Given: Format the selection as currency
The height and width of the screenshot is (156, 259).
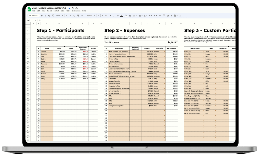Looking at the screenshot, I should pos(67,15).
